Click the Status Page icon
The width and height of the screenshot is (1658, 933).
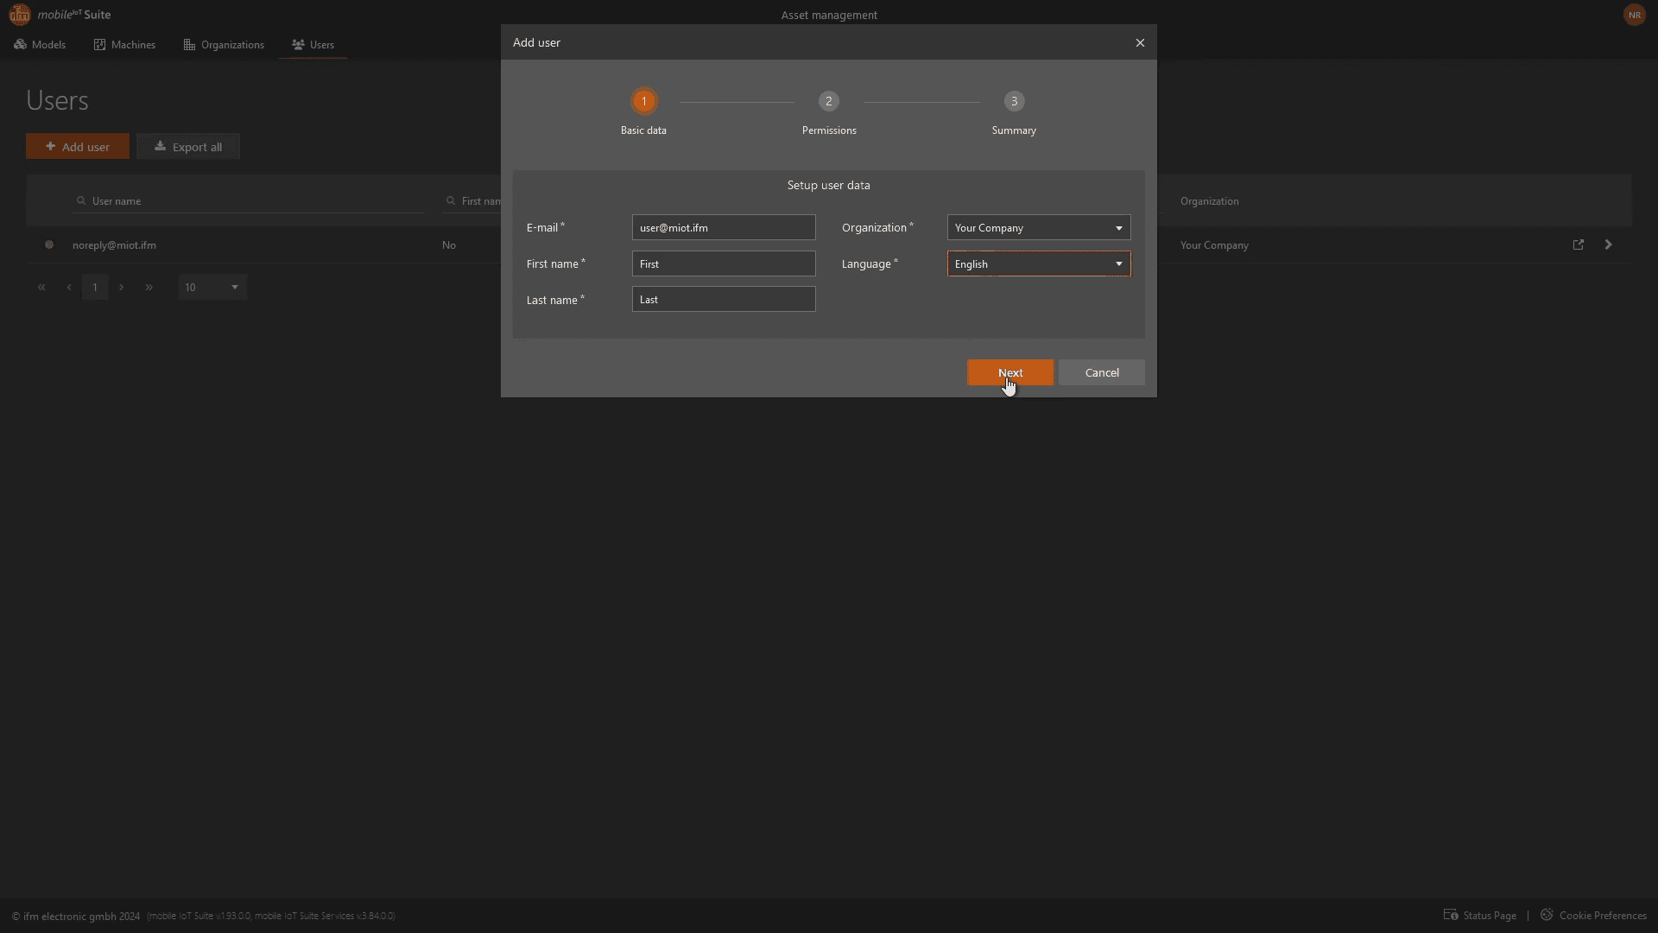[1451, 915]
